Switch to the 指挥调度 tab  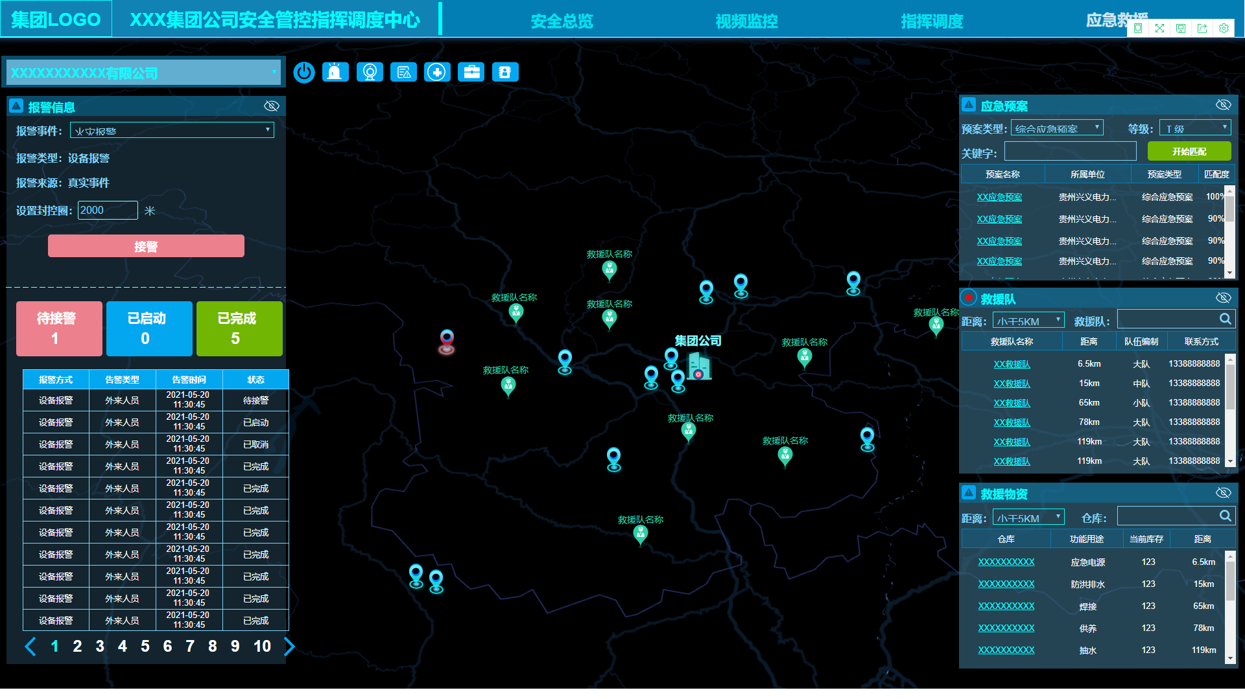click(x=932, y=21)
